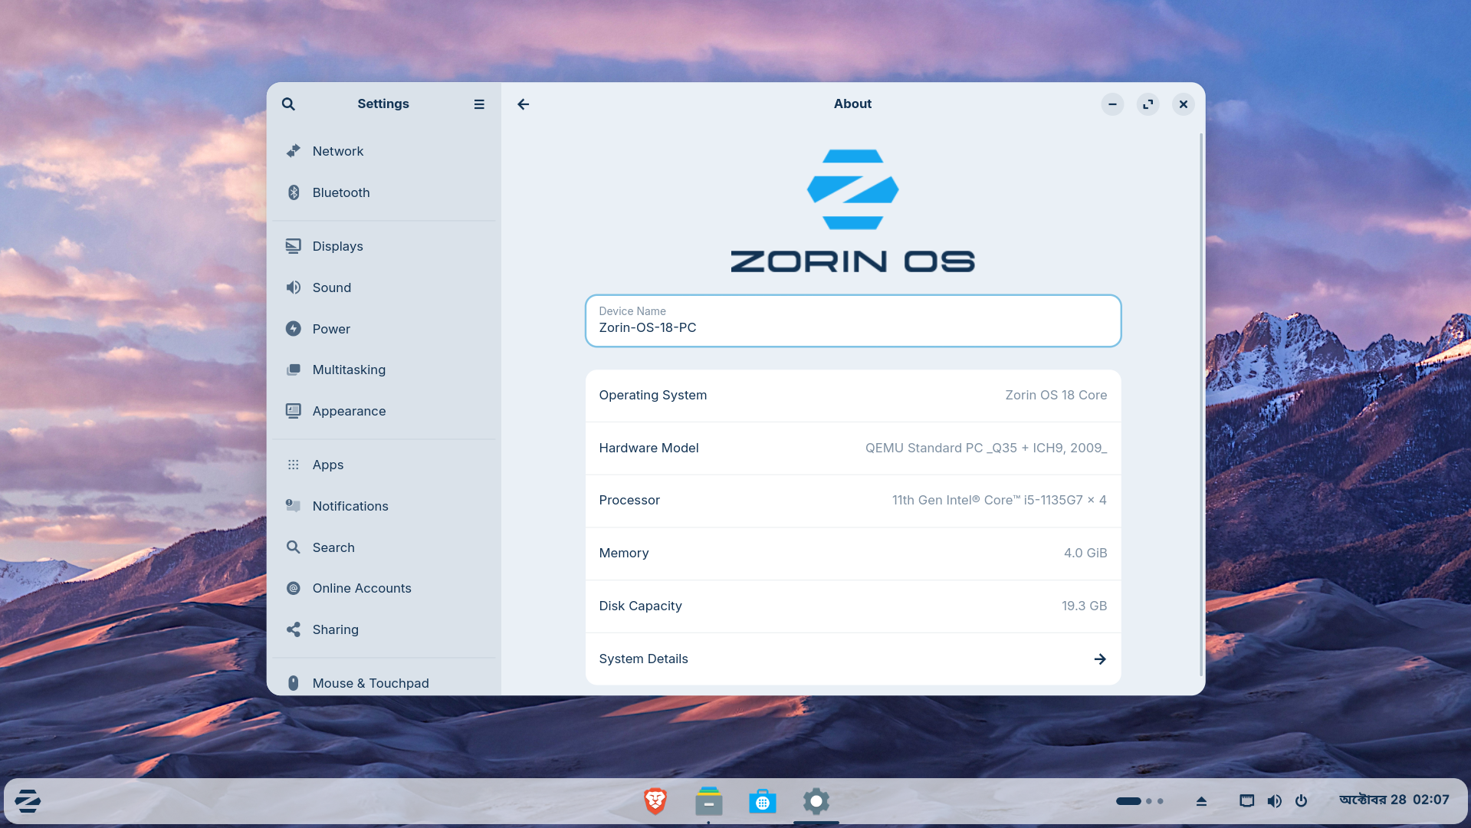
Task: Click the Search item in sidebar
Action: [384, 547]
